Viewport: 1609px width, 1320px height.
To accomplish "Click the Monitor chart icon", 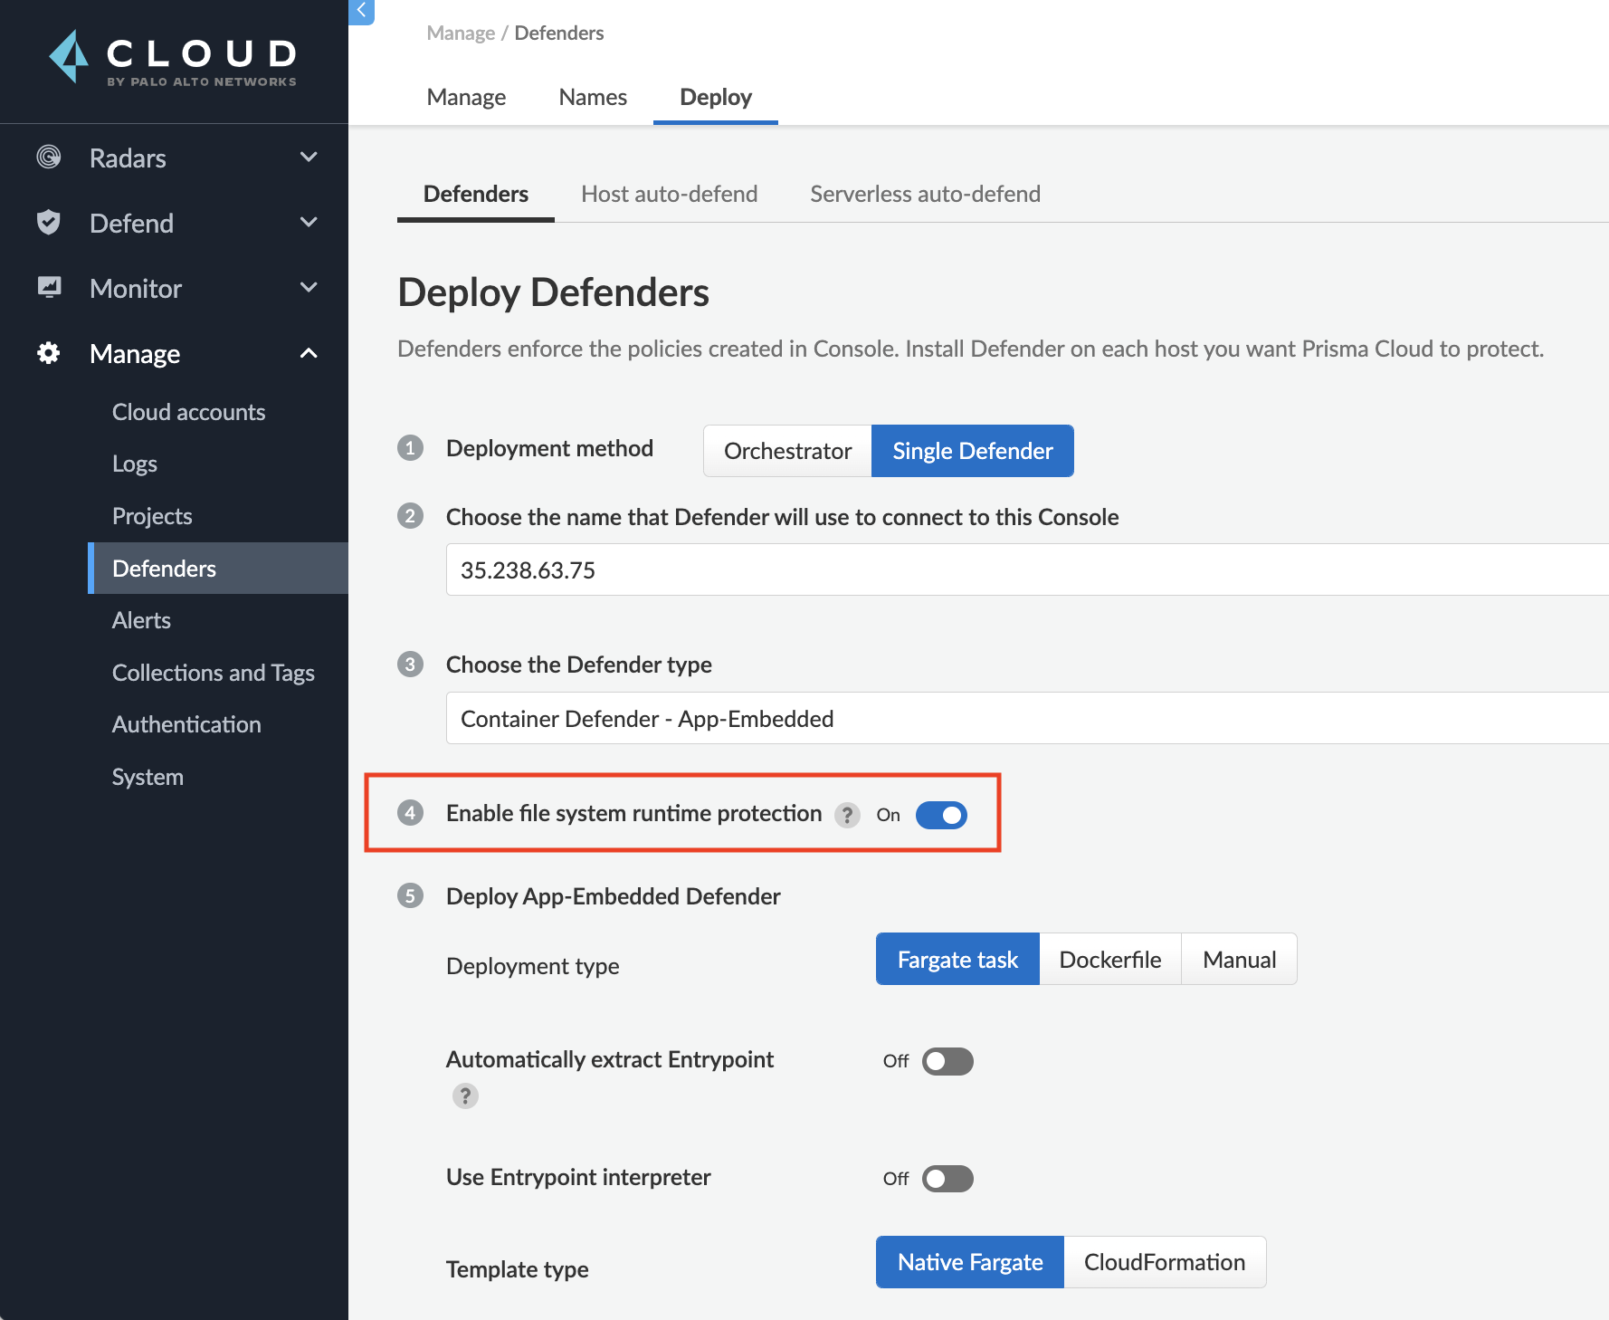I will pyautogui.click(x=49, y=288).
